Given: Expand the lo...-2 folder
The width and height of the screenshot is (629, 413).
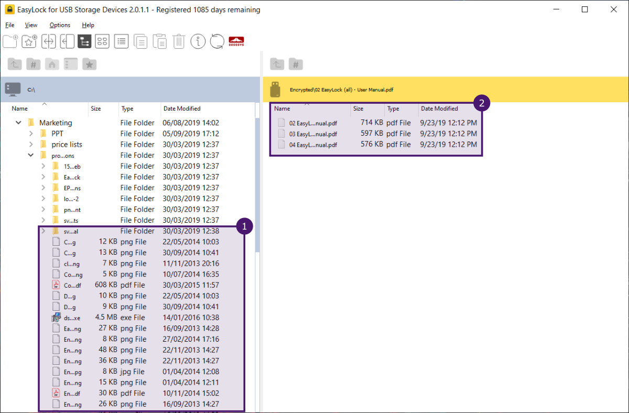Looking at the screenshot, I should [43, 199].
